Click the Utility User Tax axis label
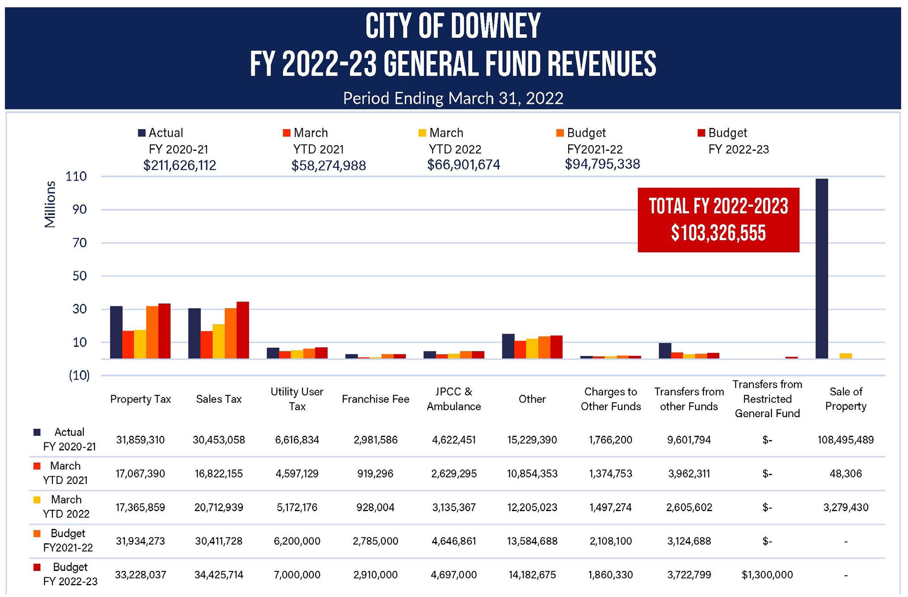This screenshot has width=908, height=597. tap(297, 399)
